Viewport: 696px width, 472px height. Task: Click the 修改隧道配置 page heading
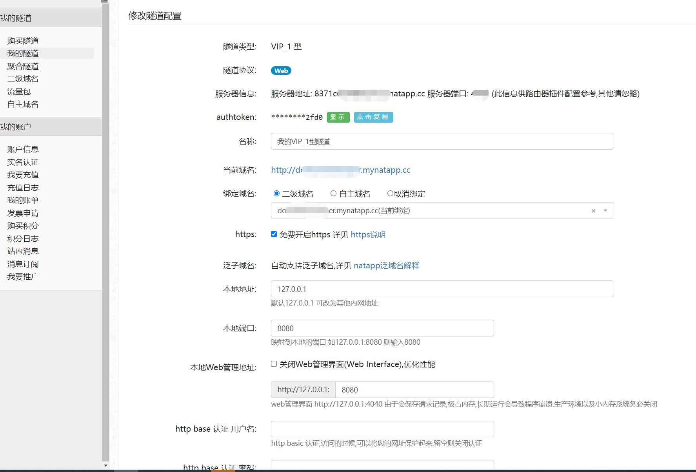(x=155, y=16)
